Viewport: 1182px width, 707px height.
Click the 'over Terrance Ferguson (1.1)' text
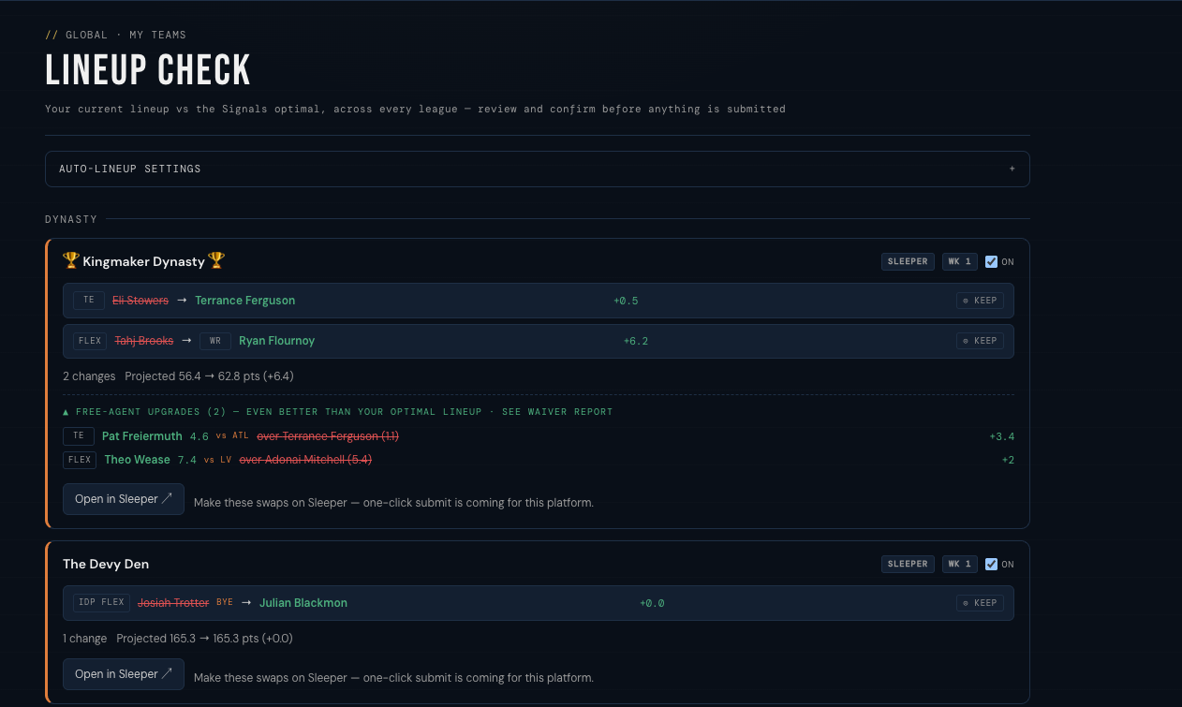pos(328,436)
